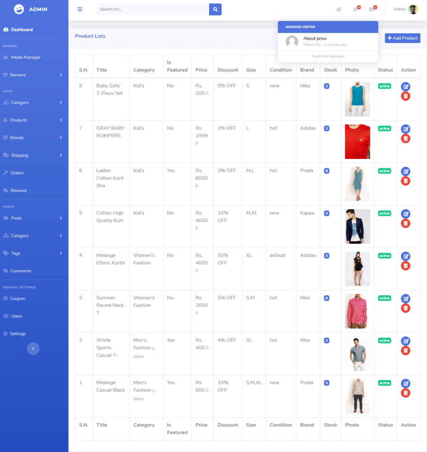Click the ADMIN logo smiley icon
The width and height of the screenshot is (427, 452).
point(19,9)
